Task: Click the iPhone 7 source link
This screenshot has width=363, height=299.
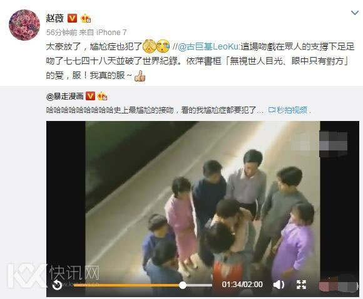Action: (x=111, y=33)
